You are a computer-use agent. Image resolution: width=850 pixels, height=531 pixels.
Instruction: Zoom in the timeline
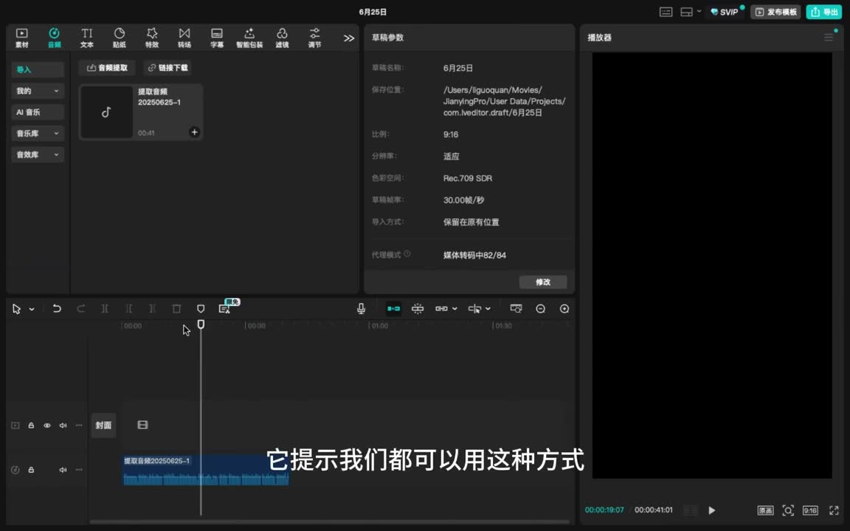(x=564, y=308)
